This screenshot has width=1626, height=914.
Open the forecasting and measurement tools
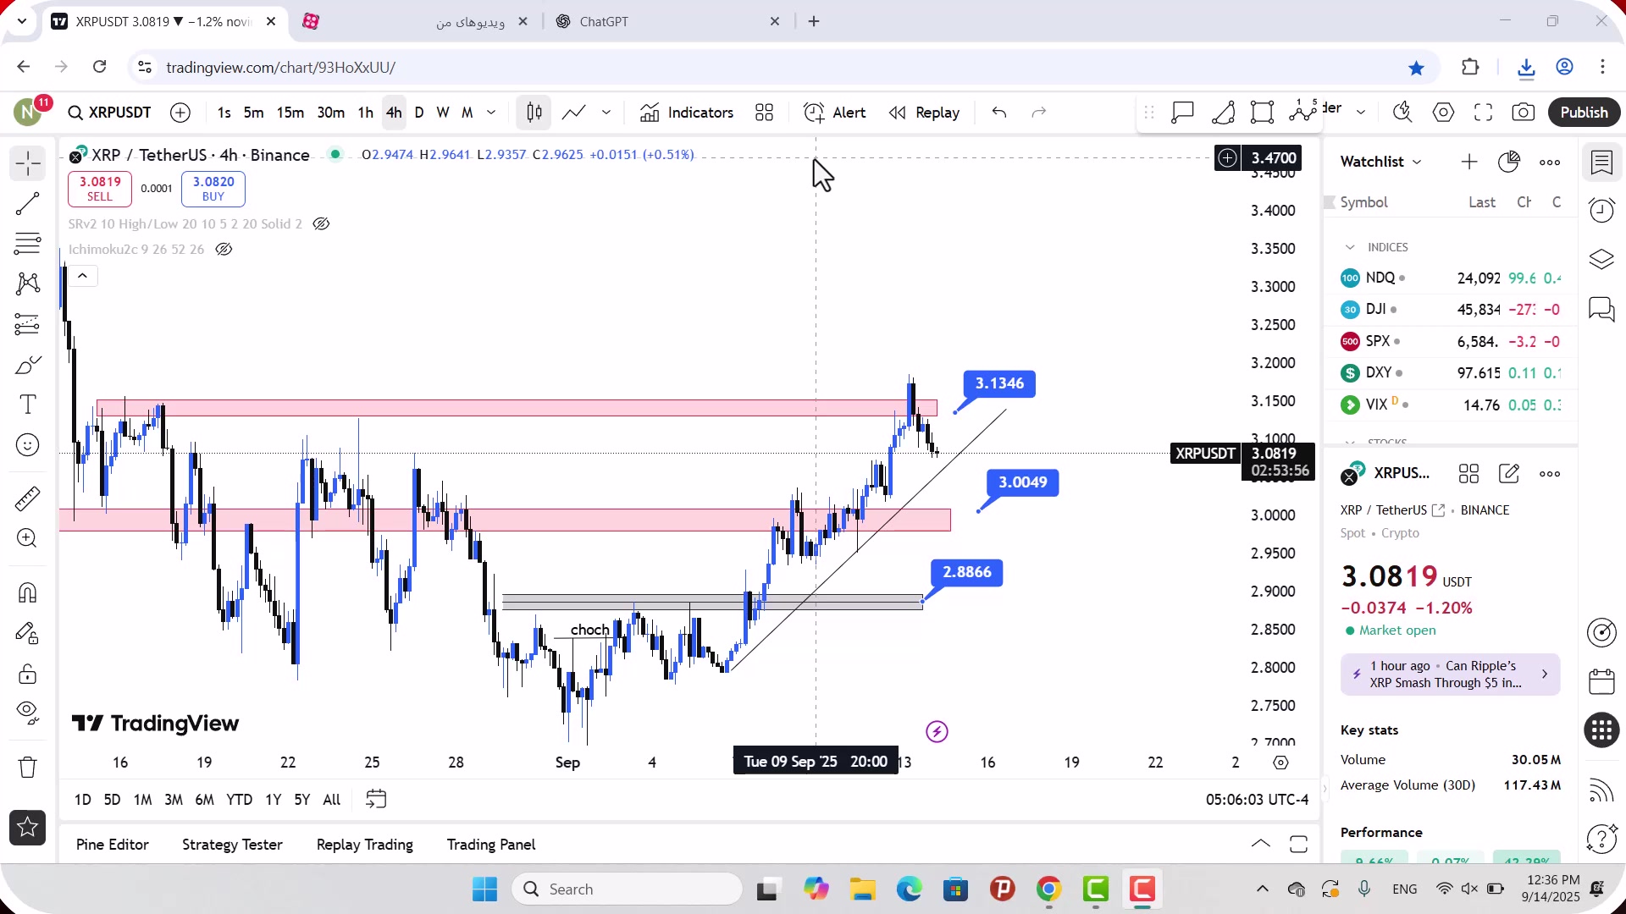tap(28, 324)
